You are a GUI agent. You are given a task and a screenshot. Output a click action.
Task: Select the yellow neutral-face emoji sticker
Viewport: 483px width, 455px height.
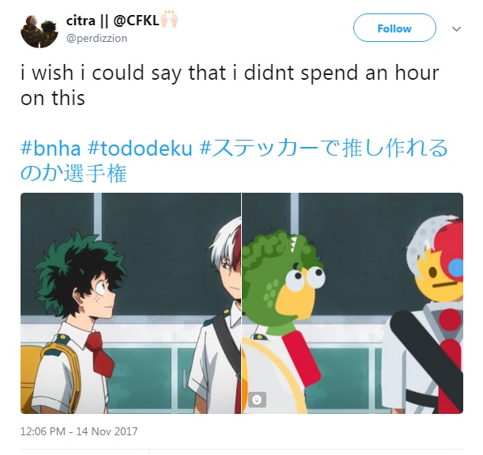[x=439, y=279]
